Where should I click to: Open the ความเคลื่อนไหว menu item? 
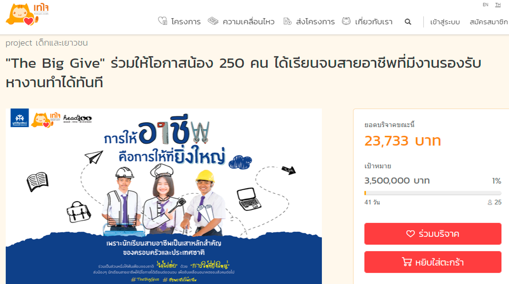click(x=248, y=22)
